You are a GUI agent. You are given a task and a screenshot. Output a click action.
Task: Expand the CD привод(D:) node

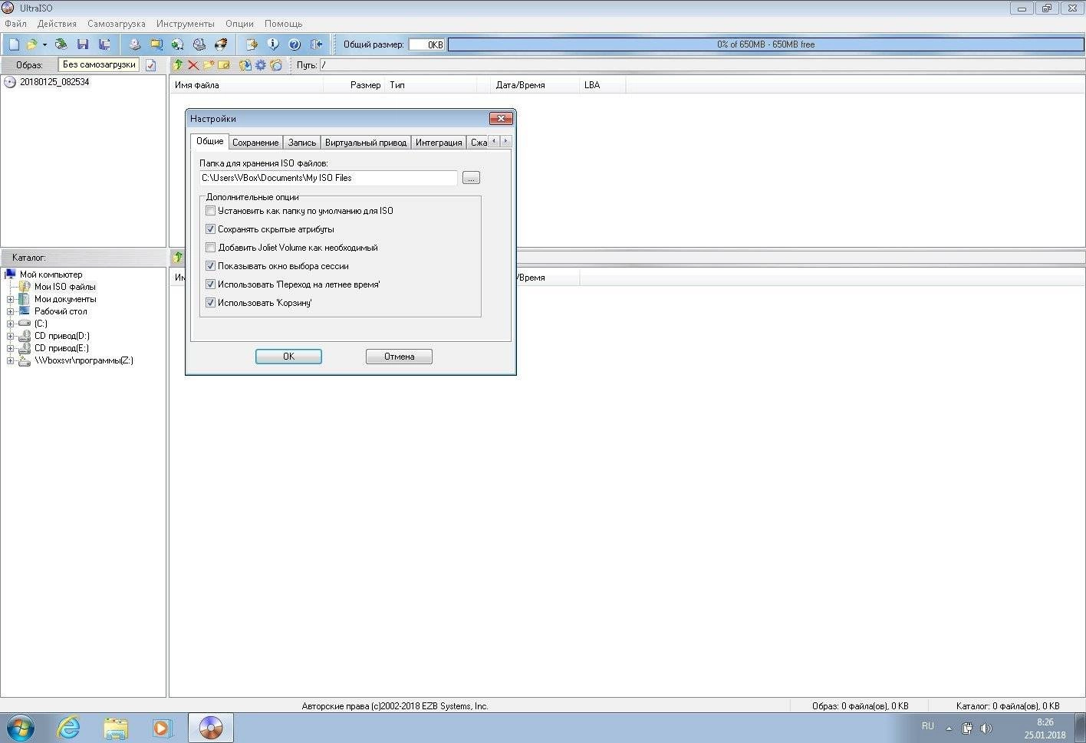pyautogui.click(x=10, y=336)
